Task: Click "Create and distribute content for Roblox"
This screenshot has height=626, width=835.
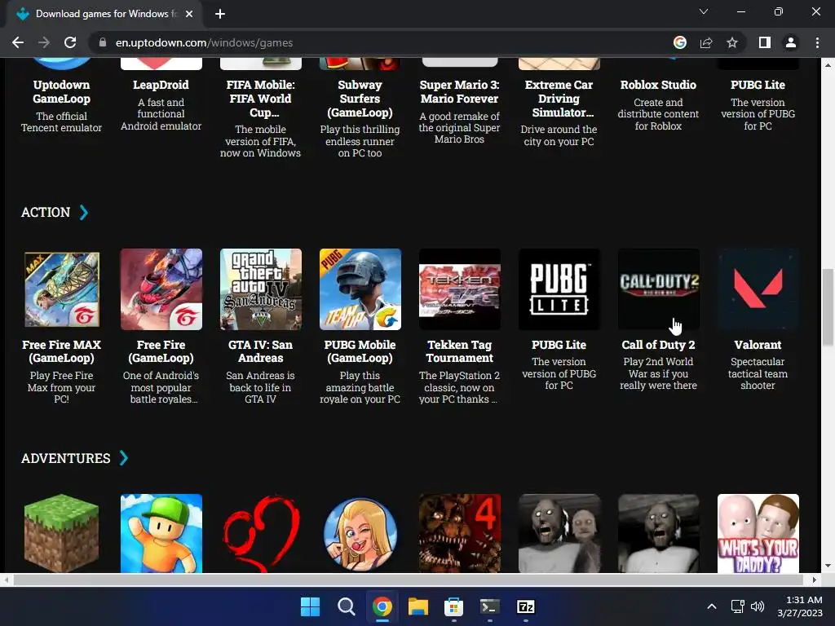Action: [658, 114]
